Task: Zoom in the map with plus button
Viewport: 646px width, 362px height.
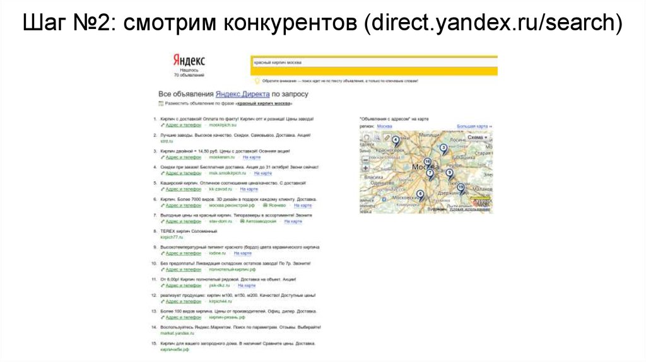Action: [x=365, y=168]
